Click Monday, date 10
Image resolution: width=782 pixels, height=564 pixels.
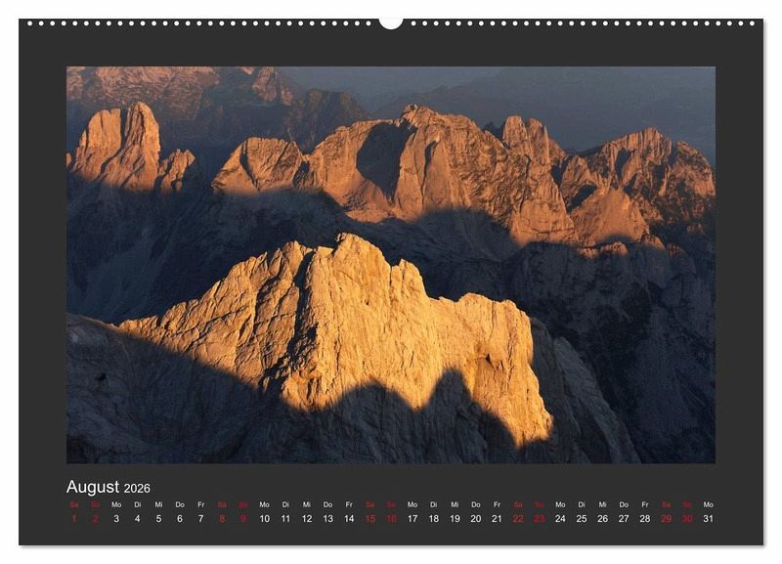264,518
